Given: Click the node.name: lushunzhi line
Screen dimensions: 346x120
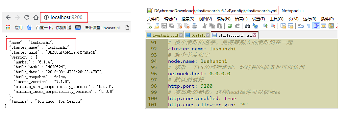Looking at the screenshot, I should click(x=197, y=61).
